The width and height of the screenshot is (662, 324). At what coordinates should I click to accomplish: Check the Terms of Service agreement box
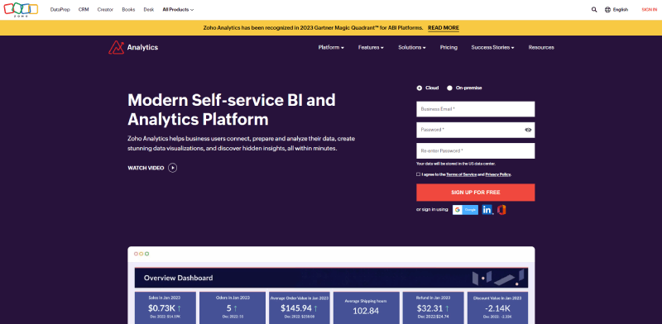point(419,174)
